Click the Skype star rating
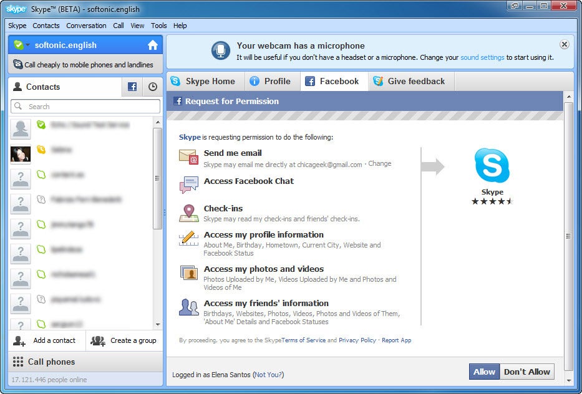This screenshot has height=394, width=582. point(492,201)
